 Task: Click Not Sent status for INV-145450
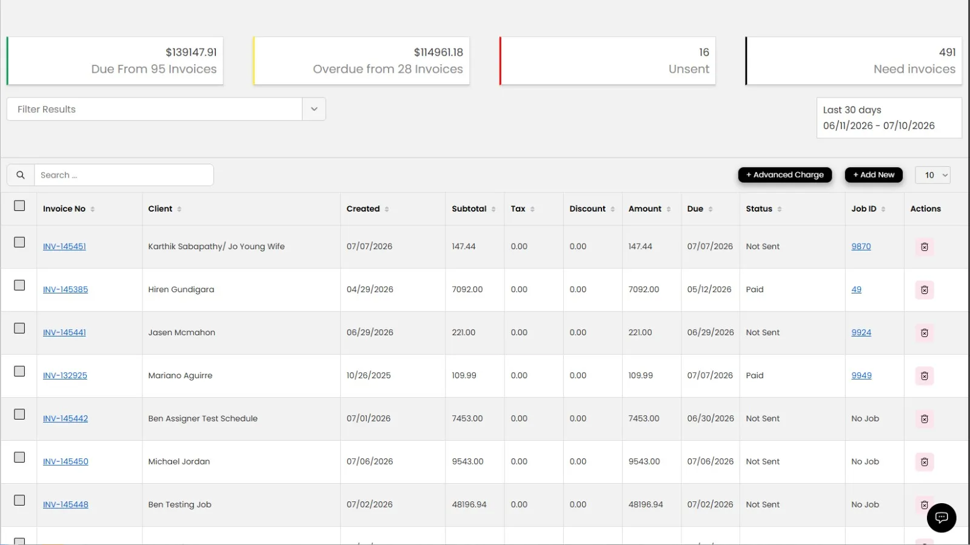pyautogui.click(x=763, y=462)
